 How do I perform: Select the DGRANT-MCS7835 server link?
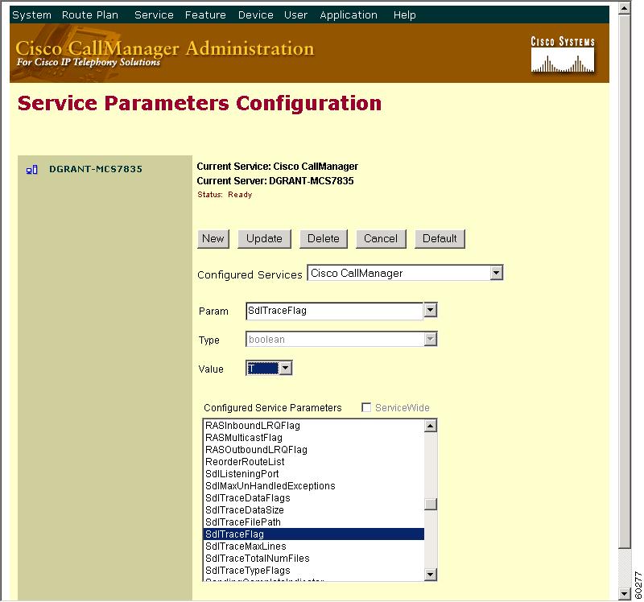96,169
